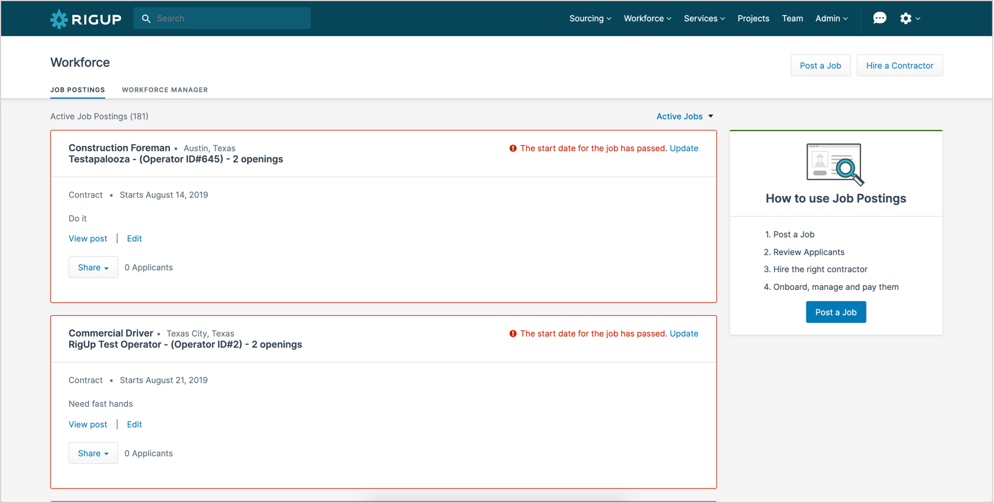Click the How to use Job Postings heading
994x503 pixels.
click(x=835, y=198)
